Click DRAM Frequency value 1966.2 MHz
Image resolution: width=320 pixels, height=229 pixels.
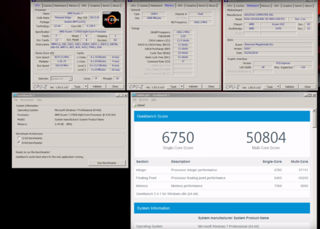pyautogui.click(x=183, y=32)
